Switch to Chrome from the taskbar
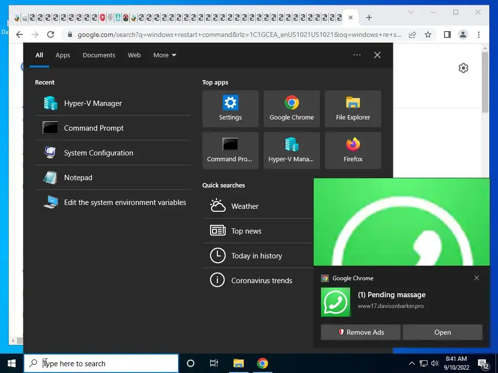Screen dimensions: 498x373 click(x=262, y=363)
